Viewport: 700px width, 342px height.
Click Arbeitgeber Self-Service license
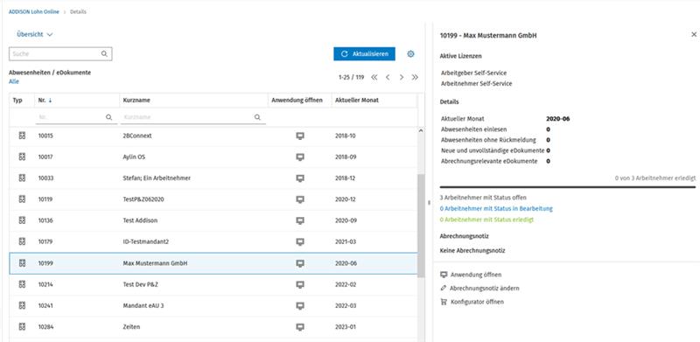pos(473,73)
